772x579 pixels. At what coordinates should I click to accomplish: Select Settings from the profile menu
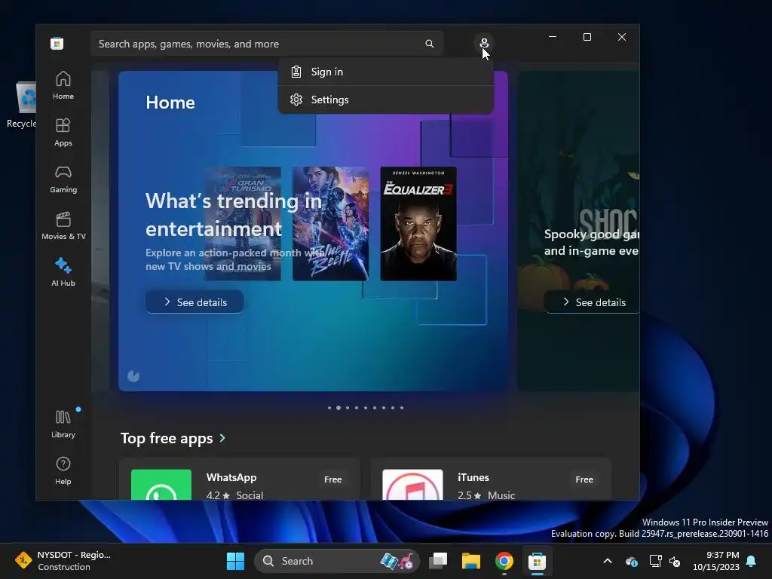(386, 100)
